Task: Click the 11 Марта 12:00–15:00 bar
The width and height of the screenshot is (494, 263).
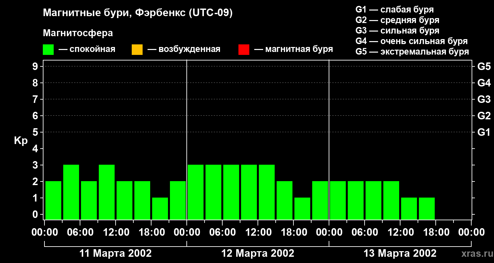Action: pos(124,200)
